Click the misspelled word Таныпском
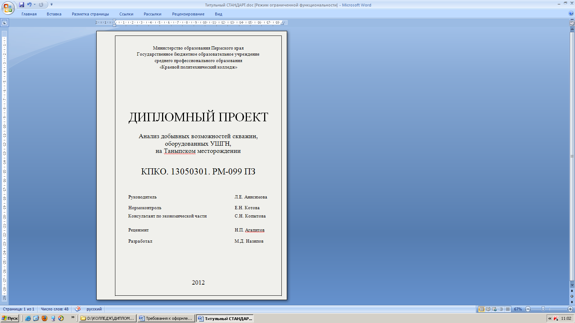Image resolution: width=575 pixels, height=323 pixels. tap(180, 151)
